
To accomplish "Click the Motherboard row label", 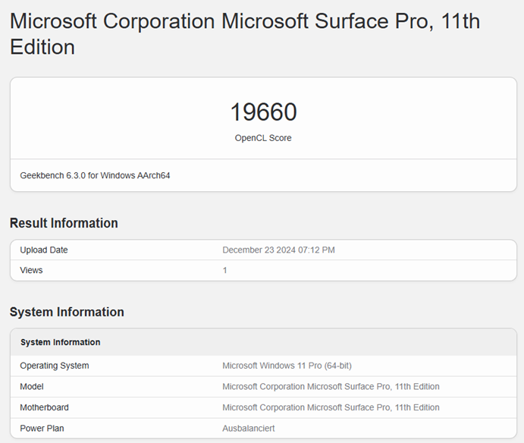I will (x=44, y=407).
